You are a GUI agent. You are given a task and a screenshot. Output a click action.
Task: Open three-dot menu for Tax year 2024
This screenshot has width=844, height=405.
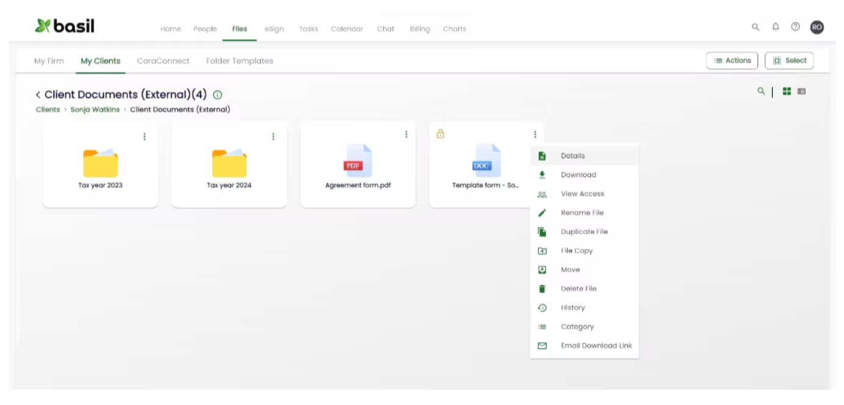pyautogui.click(x=273, y=137)
